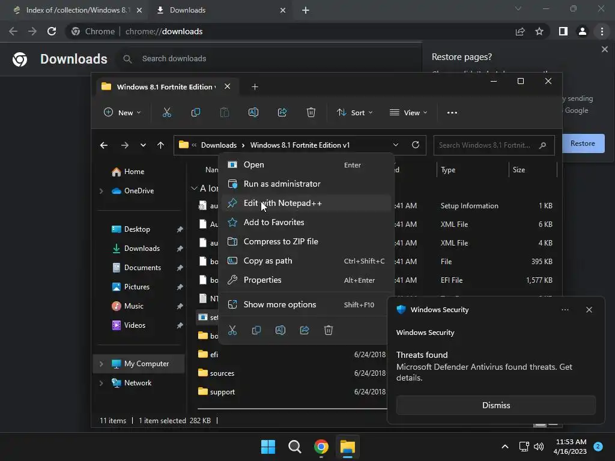Click the Share icon in context menu bottom row
The width and height of the screenshot is (615, 461).
coord(304,330)
